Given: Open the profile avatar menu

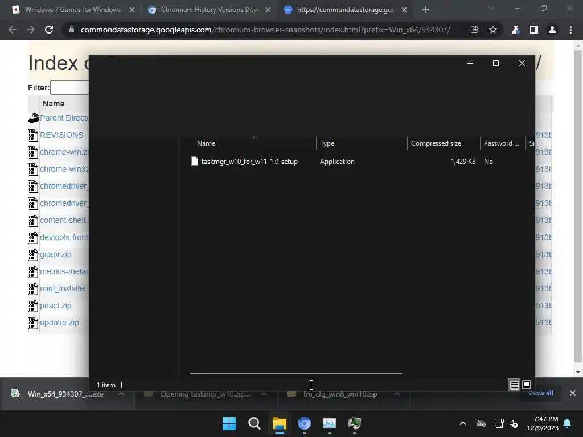Looking at the screenshot, I should [552, 30].
